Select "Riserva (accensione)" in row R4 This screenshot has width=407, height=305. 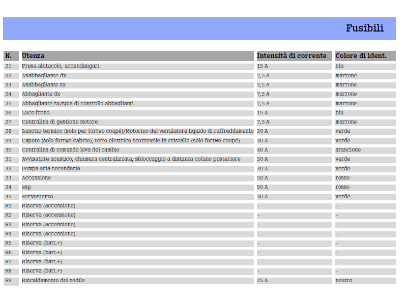tap(48, 234)
